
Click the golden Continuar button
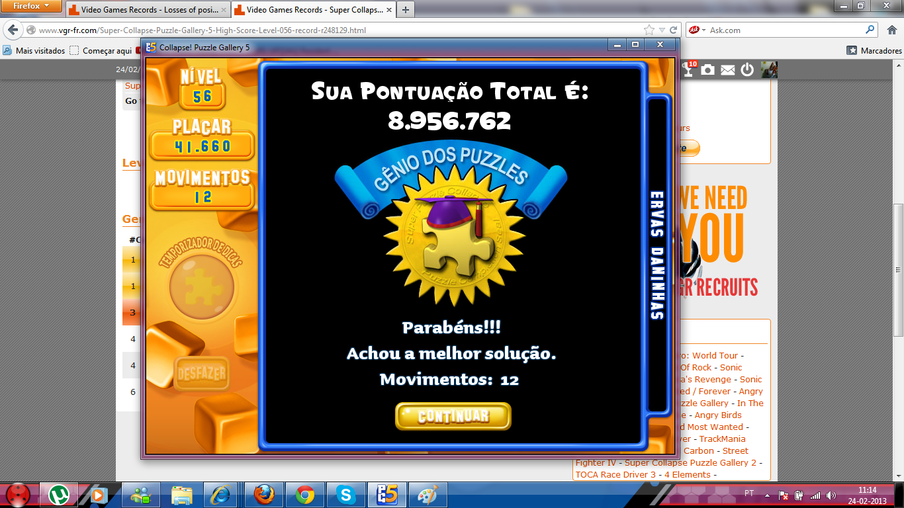(453, 416)
